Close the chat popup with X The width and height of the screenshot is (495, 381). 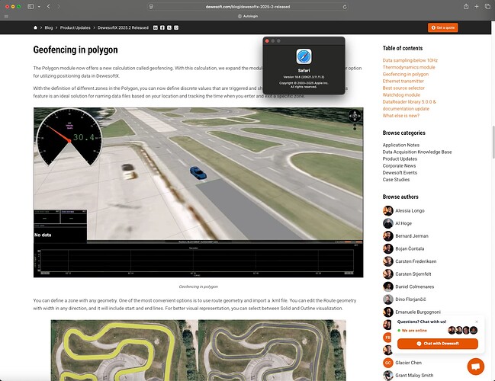pos(477,322)
